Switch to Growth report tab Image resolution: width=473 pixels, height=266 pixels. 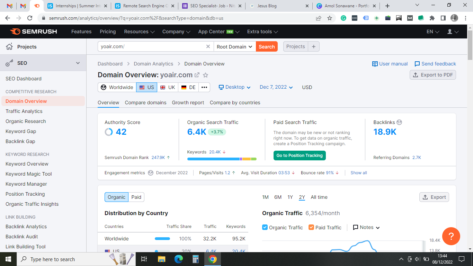[x=188, y=103]
